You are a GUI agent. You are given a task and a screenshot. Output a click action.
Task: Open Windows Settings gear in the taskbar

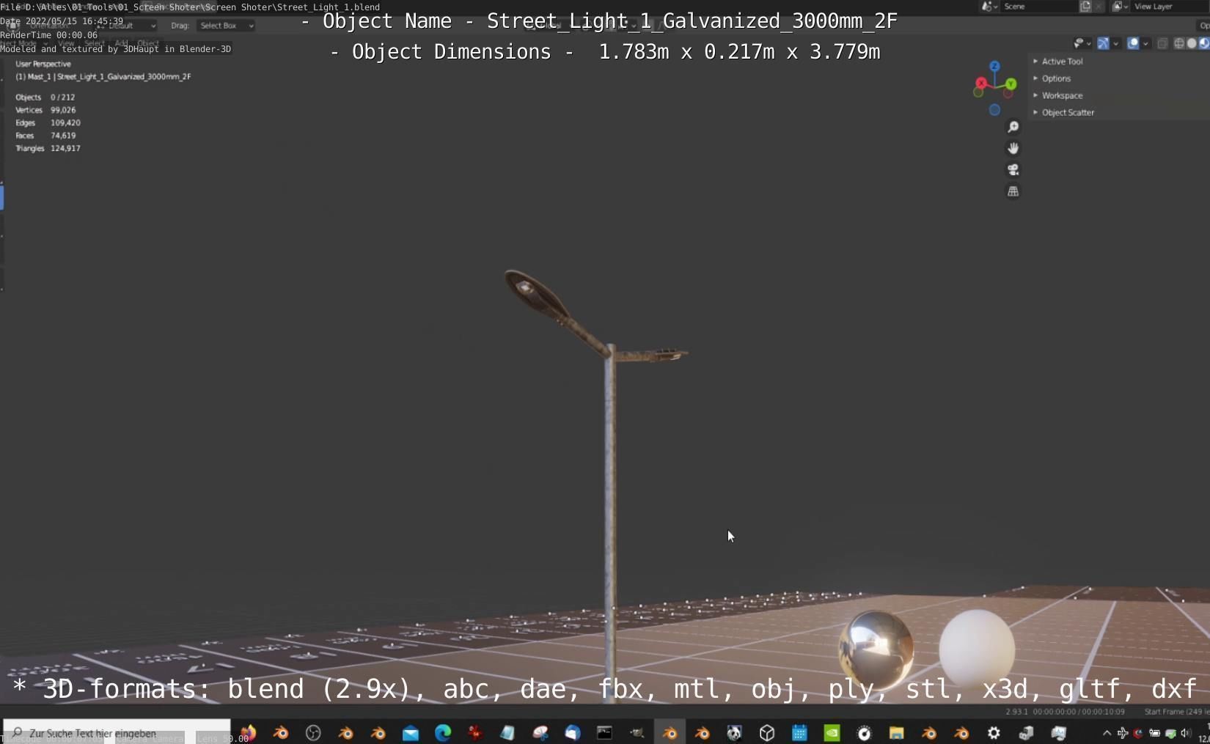[994, 732]
